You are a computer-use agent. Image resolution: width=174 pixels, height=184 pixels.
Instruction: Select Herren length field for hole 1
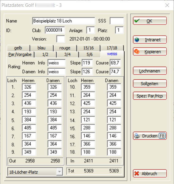coord(29,87)
